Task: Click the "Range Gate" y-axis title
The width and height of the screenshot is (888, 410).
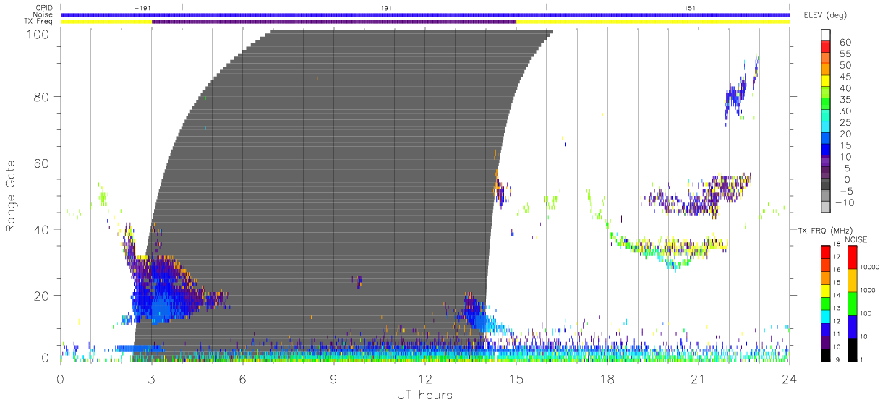Action: [x=11, y=197]
